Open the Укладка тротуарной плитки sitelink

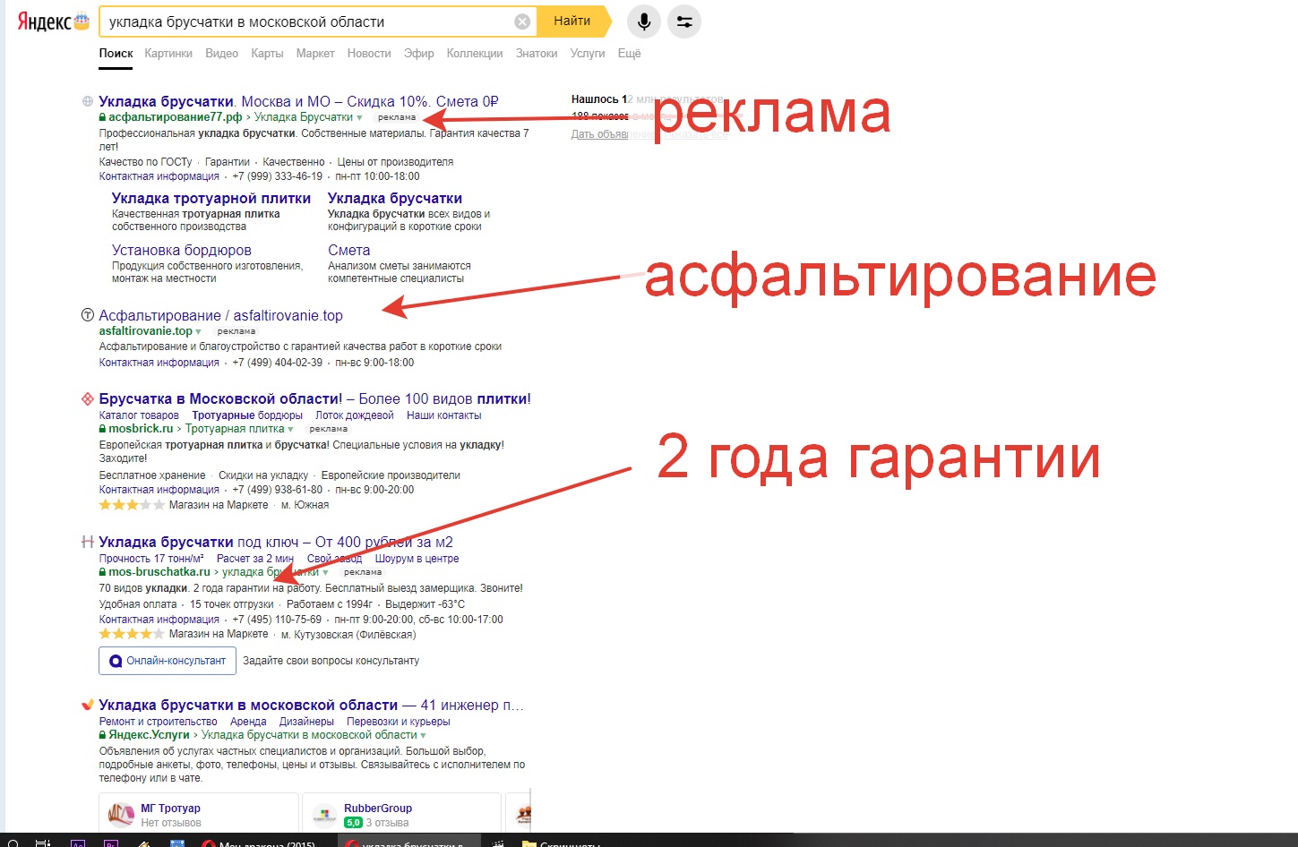coord(211,198)
